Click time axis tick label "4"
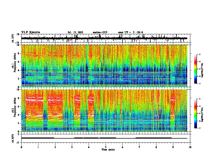The height and width of the screenshot is (165, 214). (x=89, y=147)
